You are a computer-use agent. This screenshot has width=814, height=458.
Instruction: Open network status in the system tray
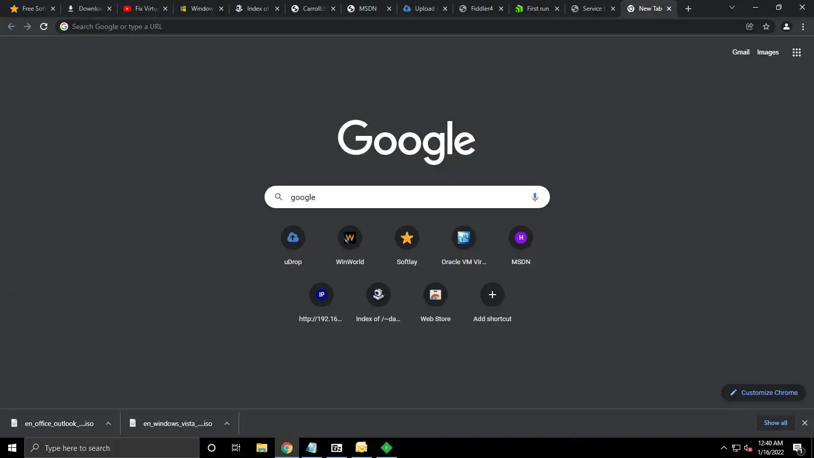tap(736, 448)
